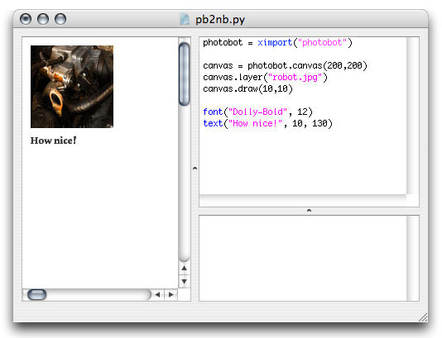Place cursor on text("How nice!", 10, 130) line

click(x=267, y=124)
